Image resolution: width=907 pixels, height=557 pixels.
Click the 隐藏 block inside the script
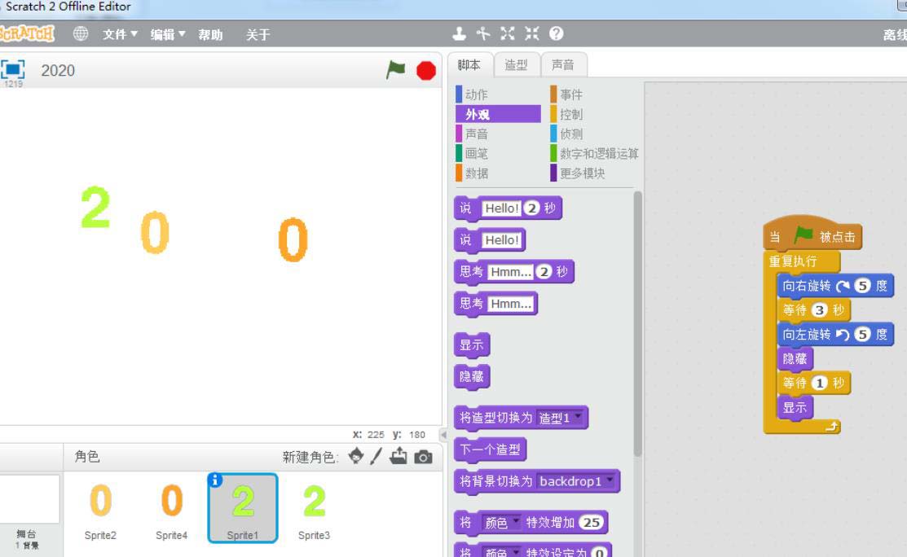click(x=795, y=358)
